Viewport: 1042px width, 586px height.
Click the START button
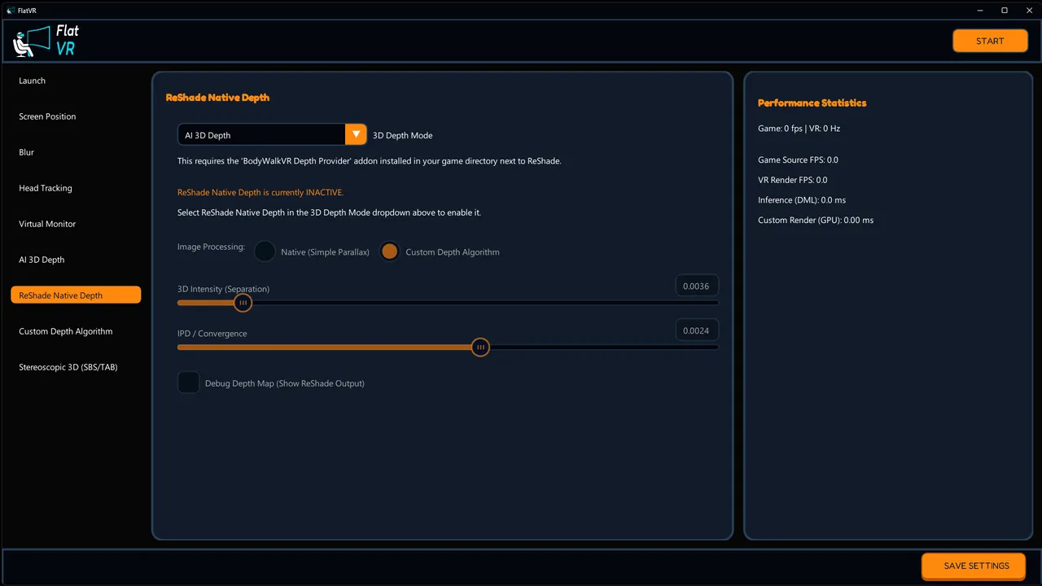click(x=990, y=41)
